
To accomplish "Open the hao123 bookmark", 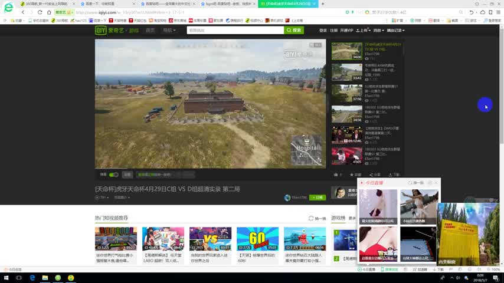I will tap(78, 20).
